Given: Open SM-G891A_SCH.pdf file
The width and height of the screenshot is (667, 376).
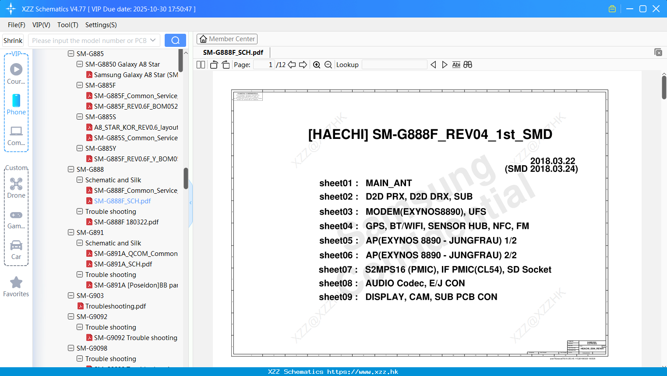Looking at the screenshot, I should pyautogui.click(x=123, y=264).
